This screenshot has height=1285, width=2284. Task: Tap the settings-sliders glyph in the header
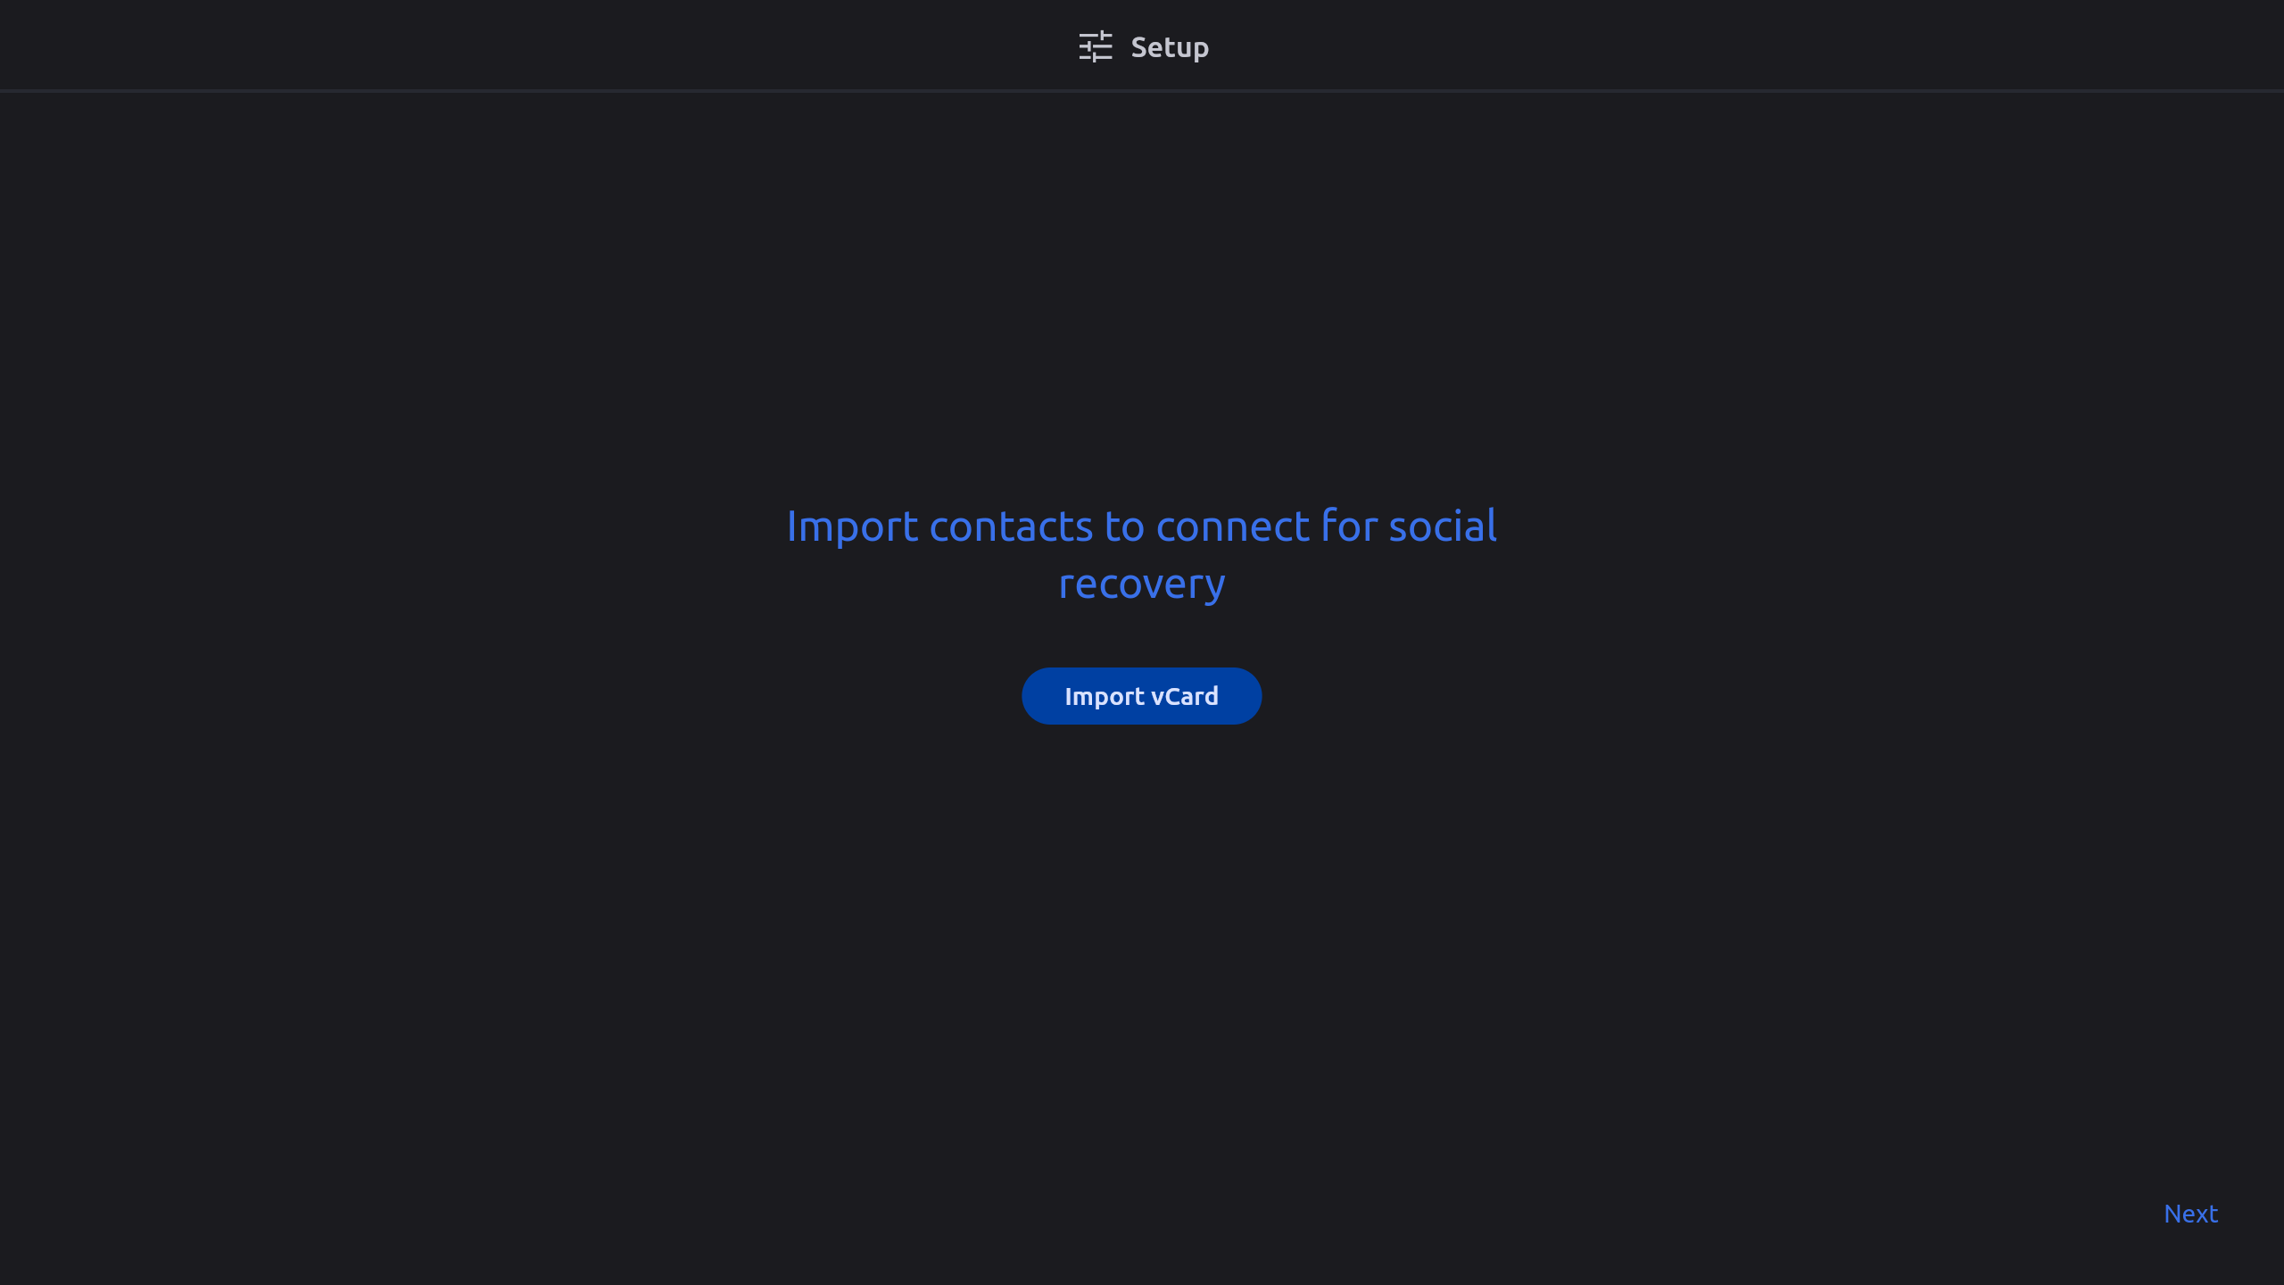[x=1096, y=46]
